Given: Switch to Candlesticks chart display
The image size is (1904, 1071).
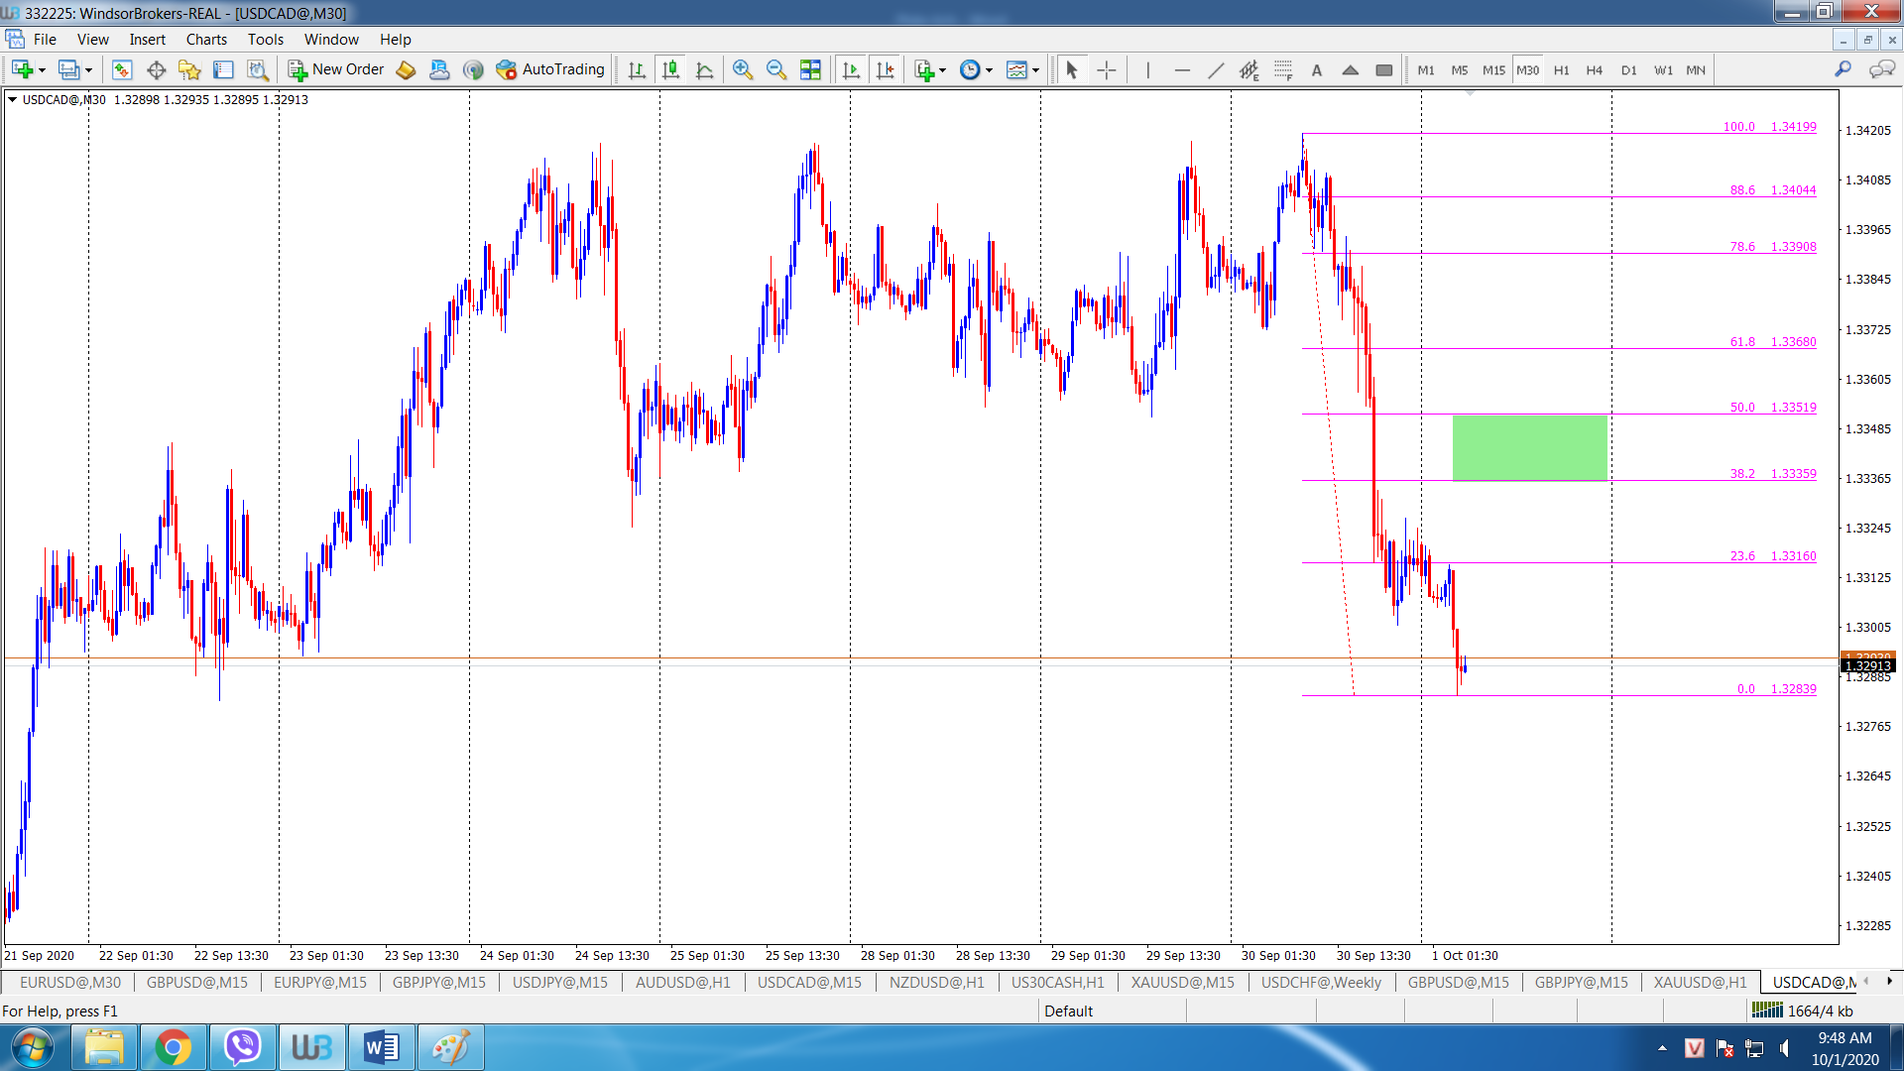Looking at the screenshot, I should click(671, 69).
